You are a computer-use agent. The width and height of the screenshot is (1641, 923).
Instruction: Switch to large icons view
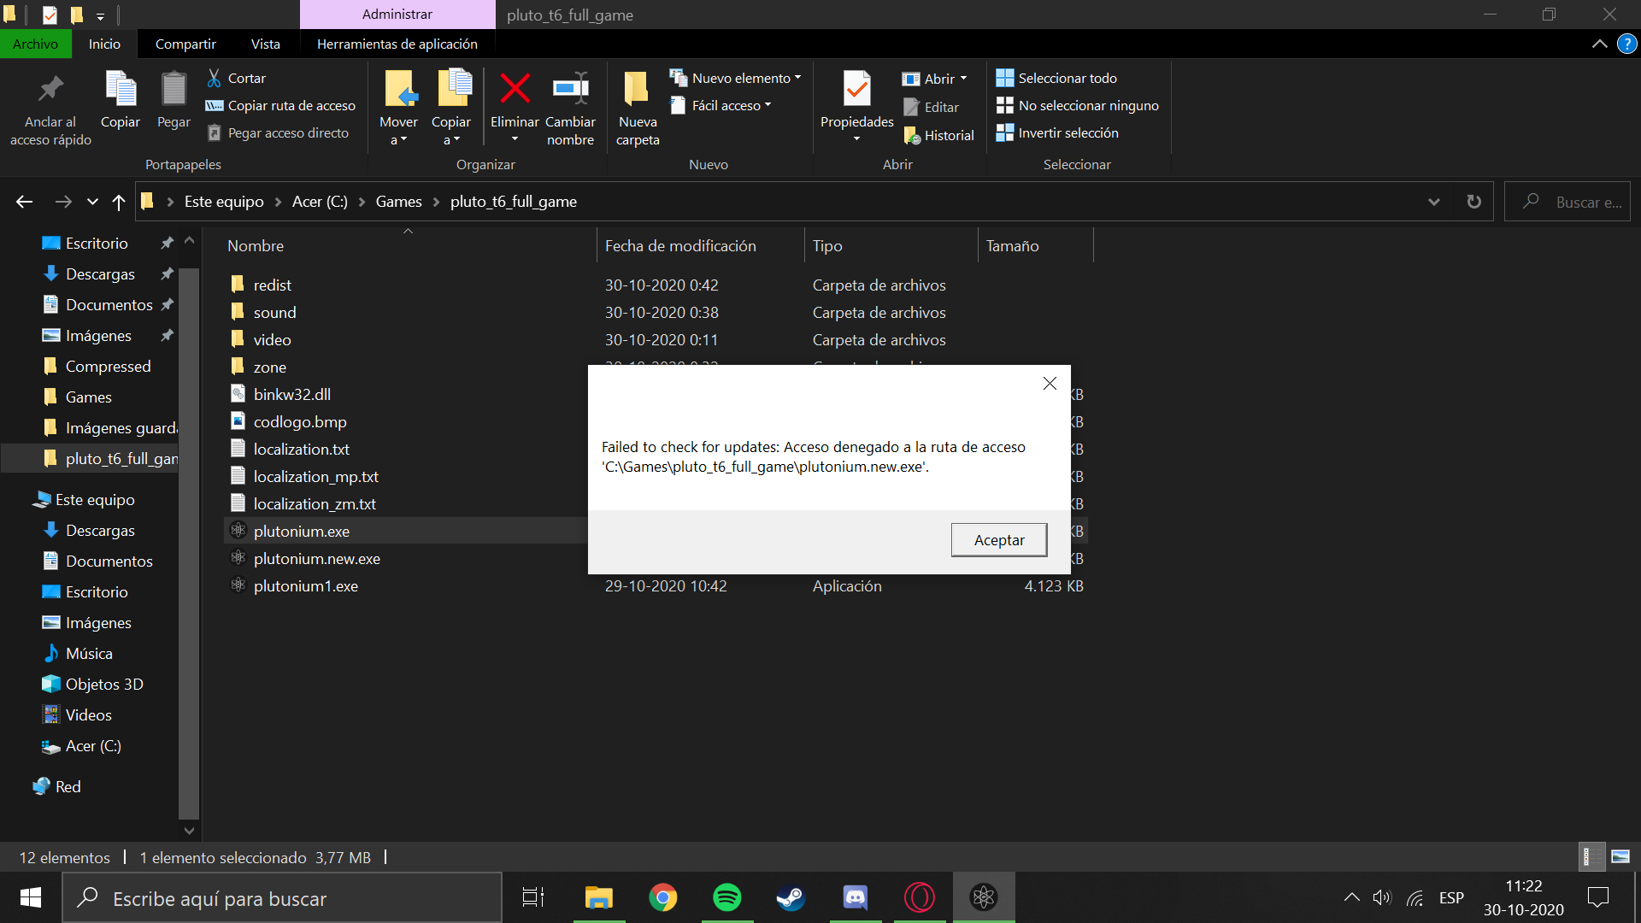(x=1620, y=856)
